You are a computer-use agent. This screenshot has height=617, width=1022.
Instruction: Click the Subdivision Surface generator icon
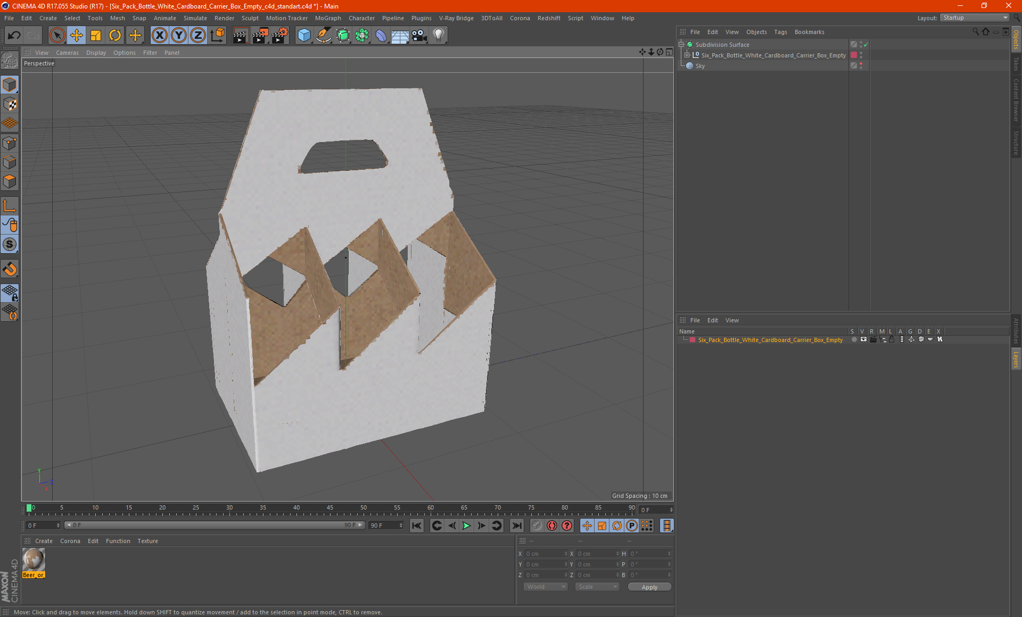pyautogui.click(x=343, y=36)
